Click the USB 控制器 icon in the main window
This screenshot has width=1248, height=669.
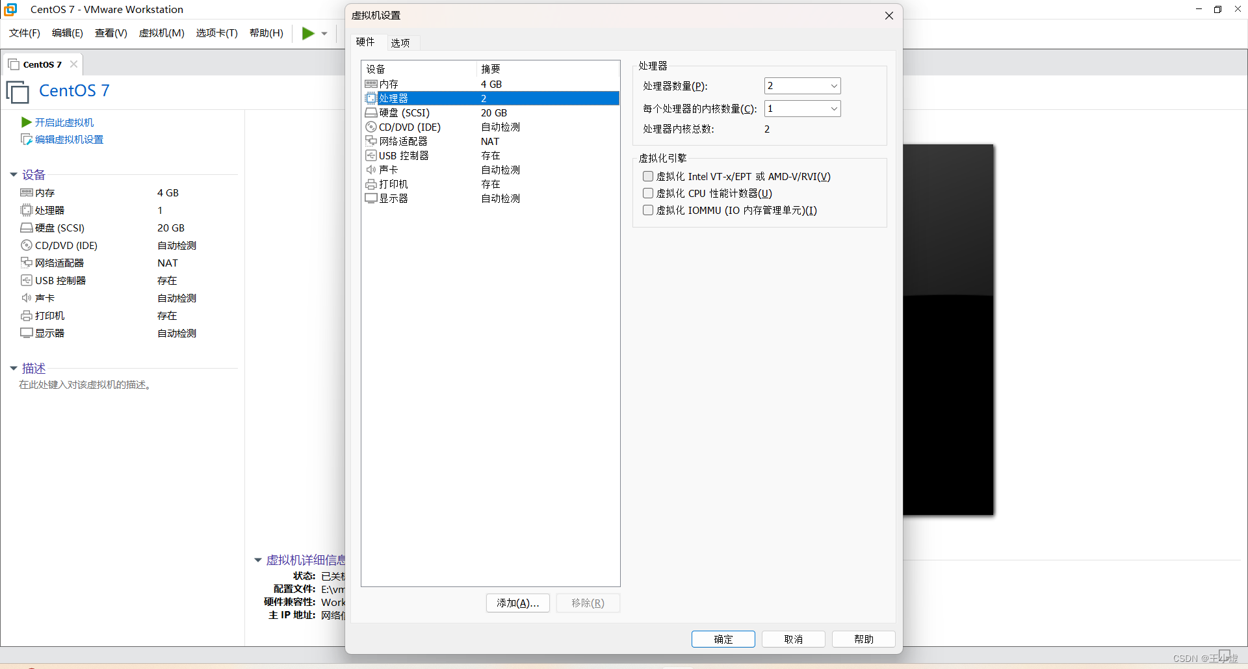click(27, 280)
